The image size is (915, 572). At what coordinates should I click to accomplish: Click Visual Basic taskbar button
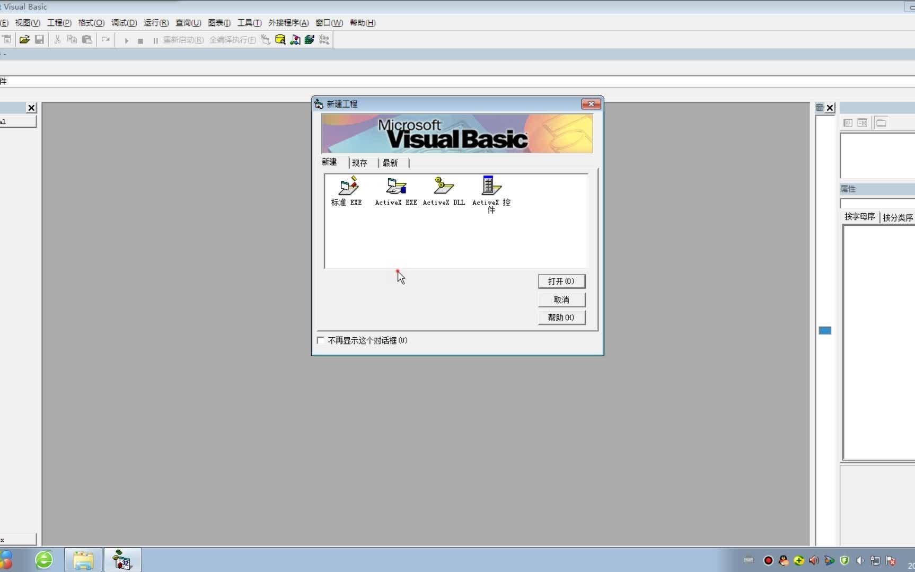(122, 560)
